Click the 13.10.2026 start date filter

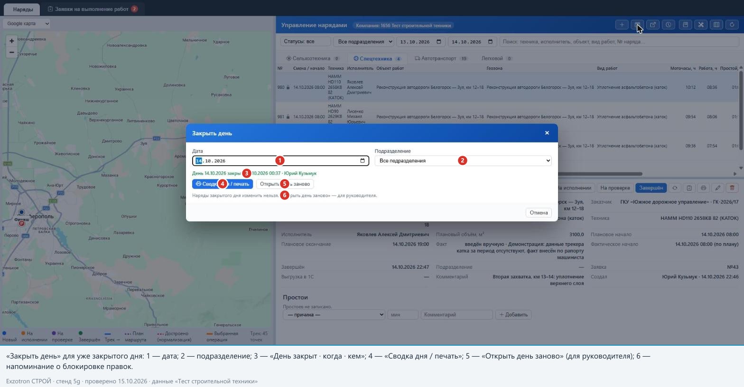pyautogui.click(x=421, y=42)
